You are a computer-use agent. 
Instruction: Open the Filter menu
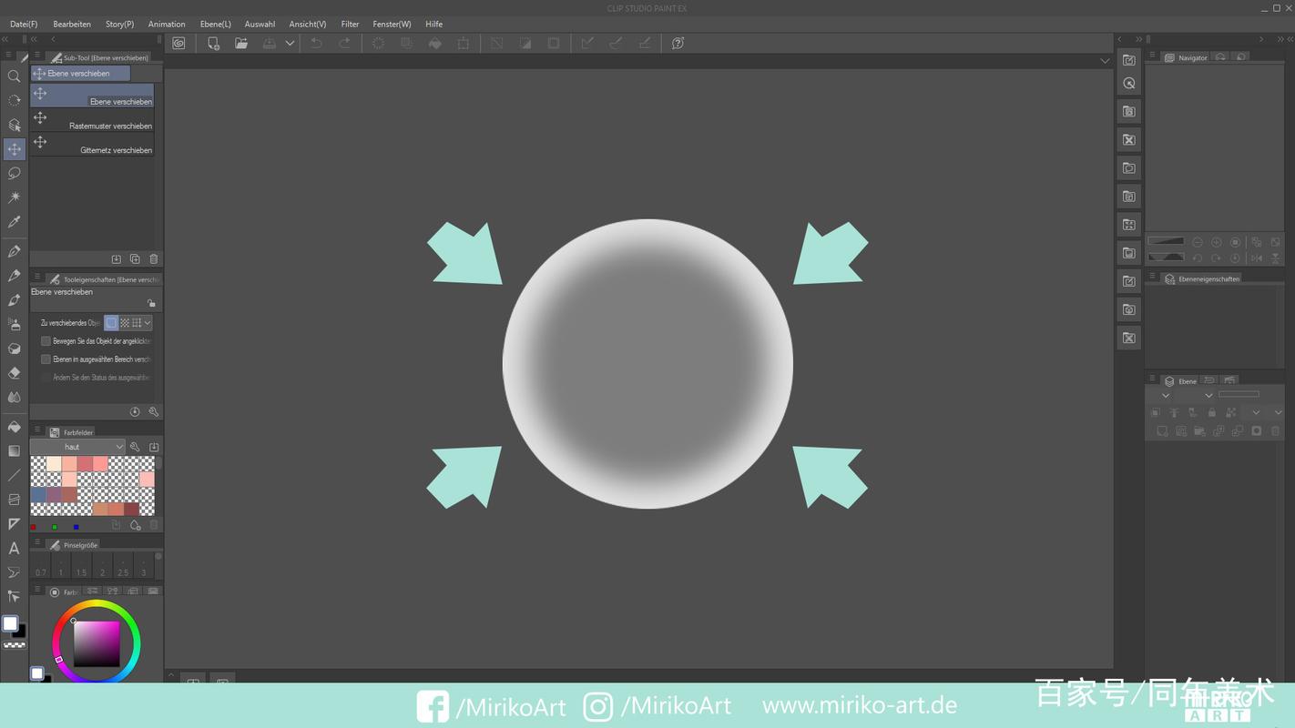[350, 24]
